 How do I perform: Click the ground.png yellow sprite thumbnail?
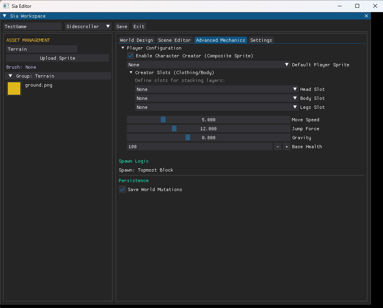[x=14, y=89]
